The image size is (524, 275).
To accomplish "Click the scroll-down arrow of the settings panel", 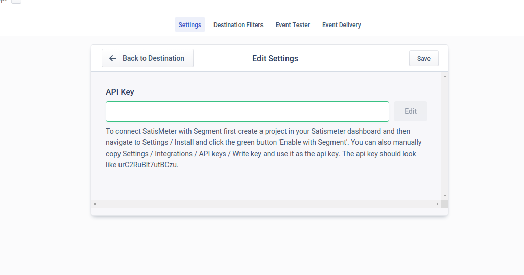I will point(445,196).
